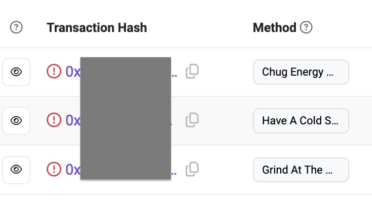
Task: Toggle the eye preview for Grind At The transaction
Action: pyautogui.click(x=16, y=170)
